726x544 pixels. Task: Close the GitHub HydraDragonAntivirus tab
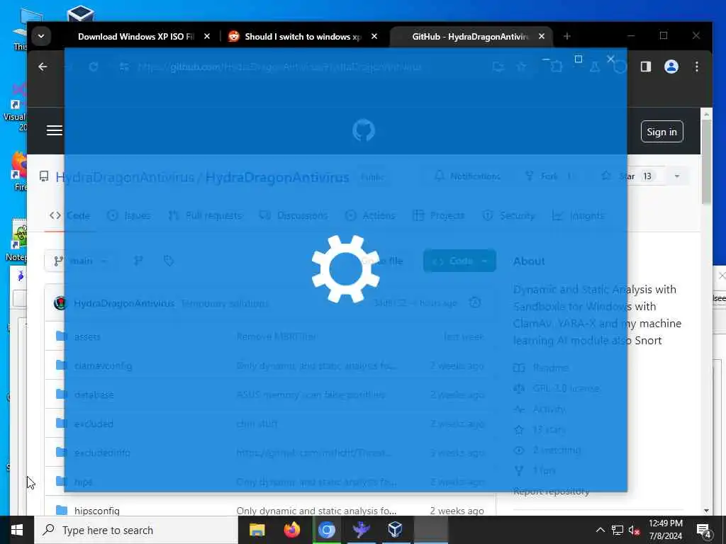point(541,36)
